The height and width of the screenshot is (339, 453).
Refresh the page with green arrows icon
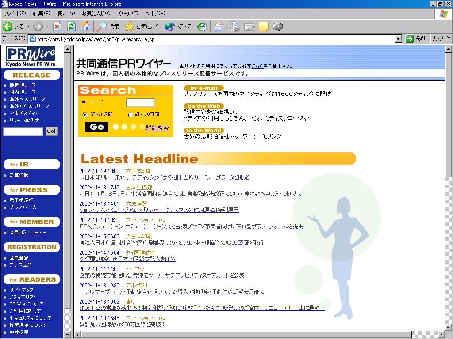click(71, 26)
